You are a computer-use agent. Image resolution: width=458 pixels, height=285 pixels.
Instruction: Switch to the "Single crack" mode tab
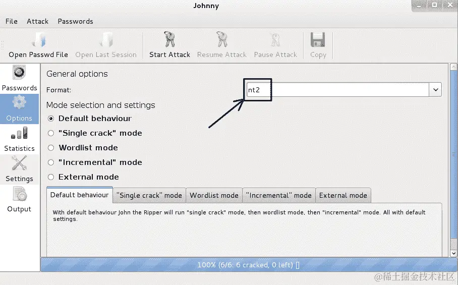(x=149, y=195)
